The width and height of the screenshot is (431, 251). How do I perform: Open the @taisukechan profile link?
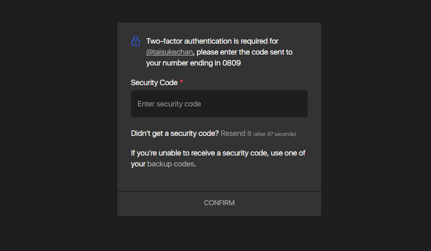click(169, 52)
